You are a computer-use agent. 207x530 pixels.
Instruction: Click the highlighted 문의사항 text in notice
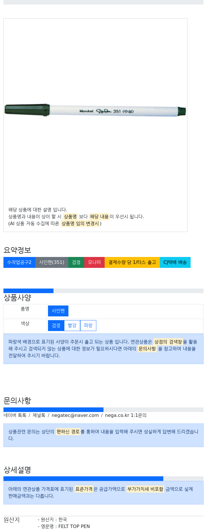click(x=147, y=349)
